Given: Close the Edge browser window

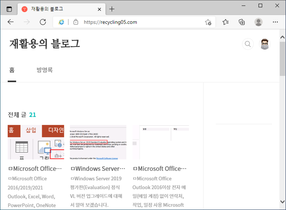Looking at the screenshot, I should pos(277,5).
